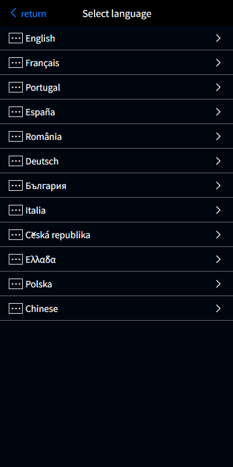Click the flag icon next to Deutsch

pos(16,161)
